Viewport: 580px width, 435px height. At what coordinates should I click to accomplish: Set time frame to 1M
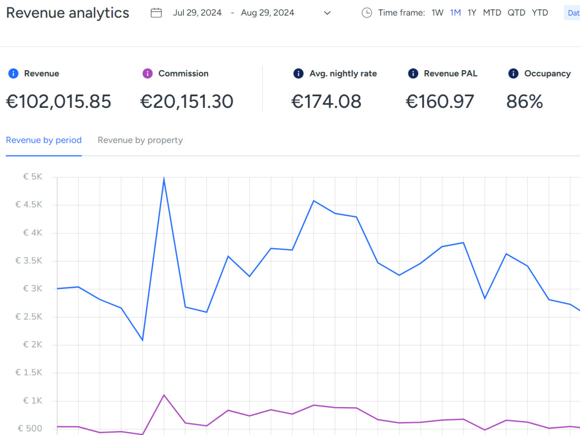point(455,13)
